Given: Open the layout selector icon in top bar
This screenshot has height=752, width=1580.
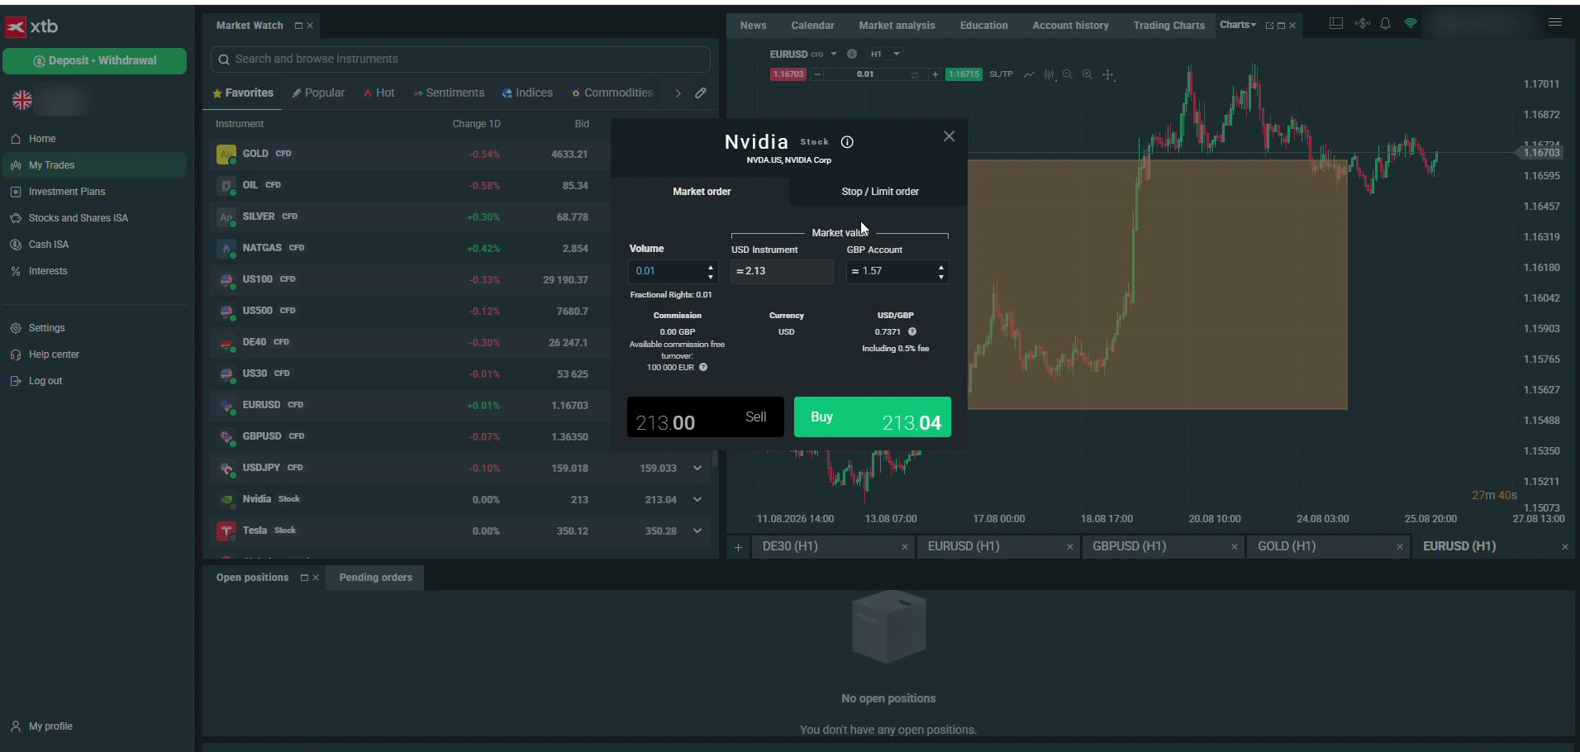Looking at the screenshot, I should tap(1335, 24).
